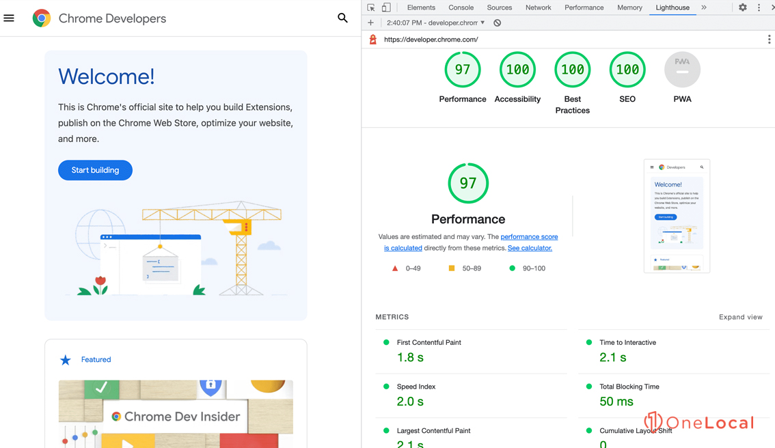775x448 pixels.
Task: Click the 50–89 orange square legend
Action: click(x=465, y=268)
